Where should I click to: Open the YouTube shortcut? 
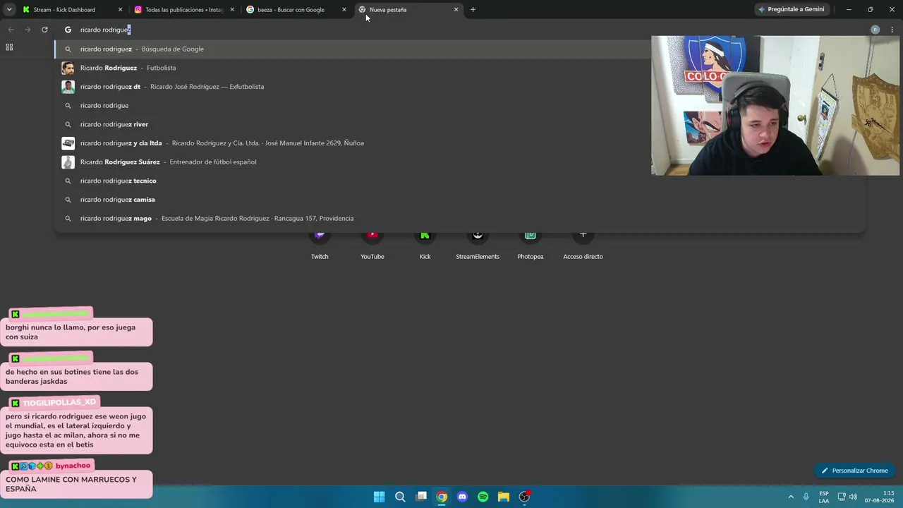tap(372, 243)
